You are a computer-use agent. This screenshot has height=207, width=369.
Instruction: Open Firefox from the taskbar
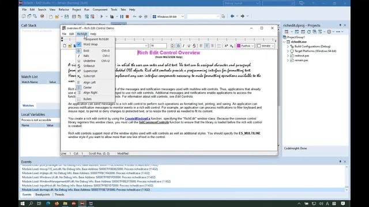tap(57, 204)
